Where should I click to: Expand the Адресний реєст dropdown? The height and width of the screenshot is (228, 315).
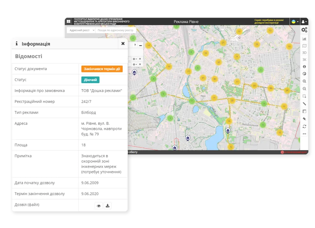click(81, 30)
